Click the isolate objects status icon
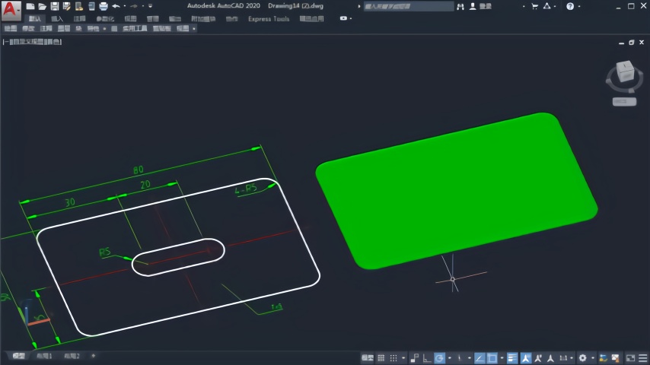 click(x=603, y=358)
